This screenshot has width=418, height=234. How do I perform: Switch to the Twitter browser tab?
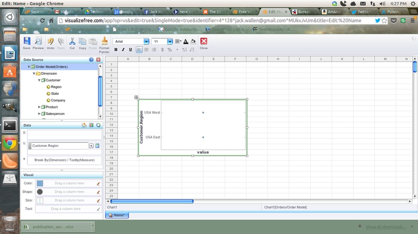tap(364, 12)
